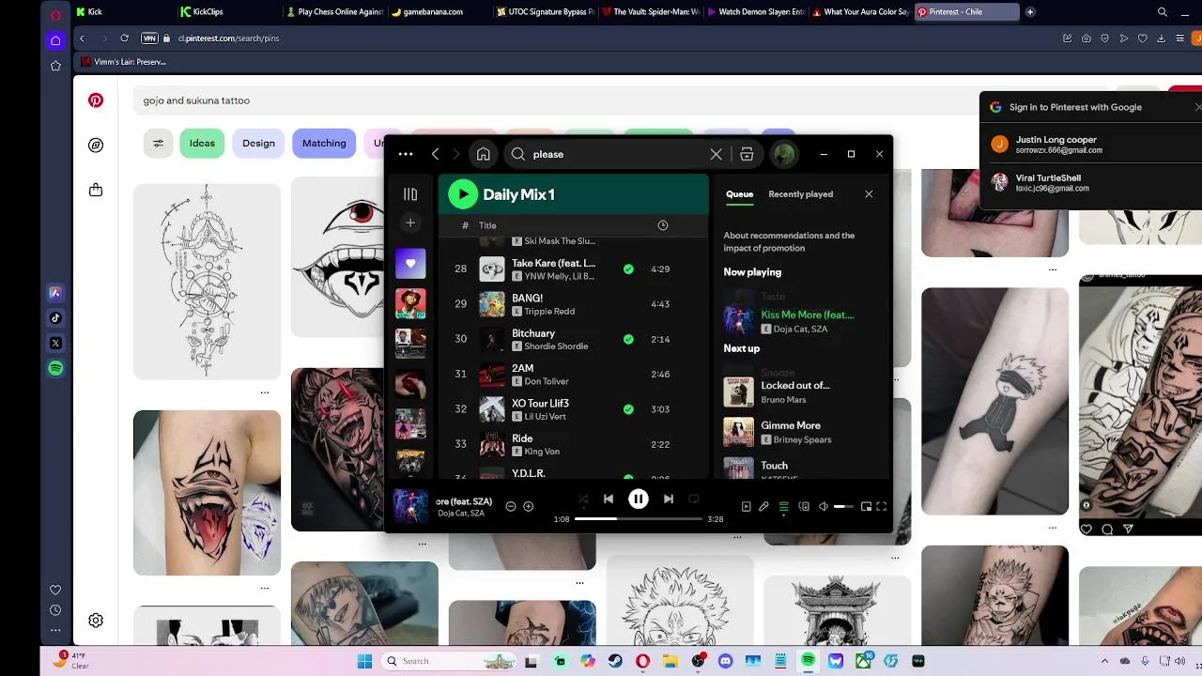1202x676 pixels.
Task: Open Pinterest settings gear icon
Action: coord(96,621)
